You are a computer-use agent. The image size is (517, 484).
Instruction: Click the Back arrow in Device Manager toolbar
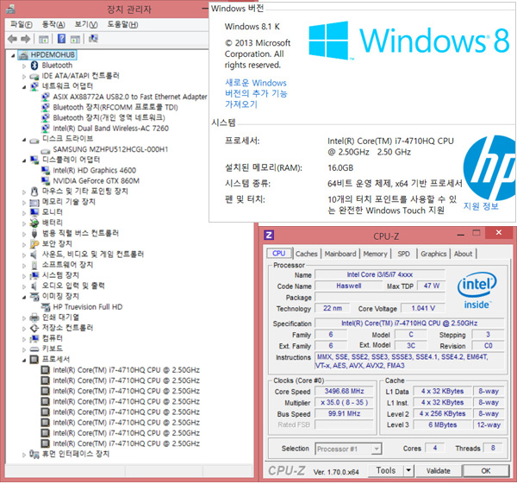pos(13,39)
